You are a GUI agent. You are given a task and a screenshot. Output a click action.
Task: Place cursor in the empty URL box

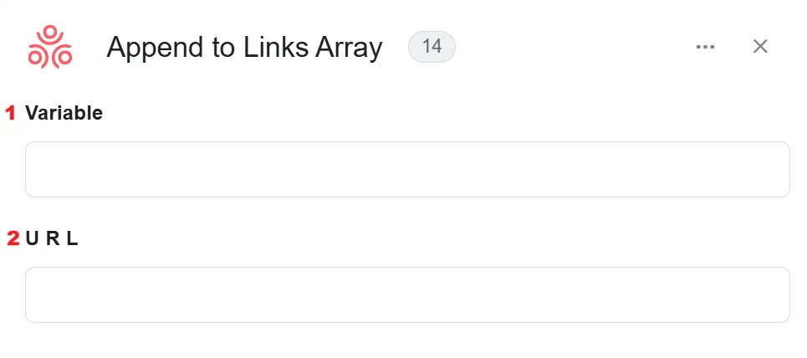(407, 294)
